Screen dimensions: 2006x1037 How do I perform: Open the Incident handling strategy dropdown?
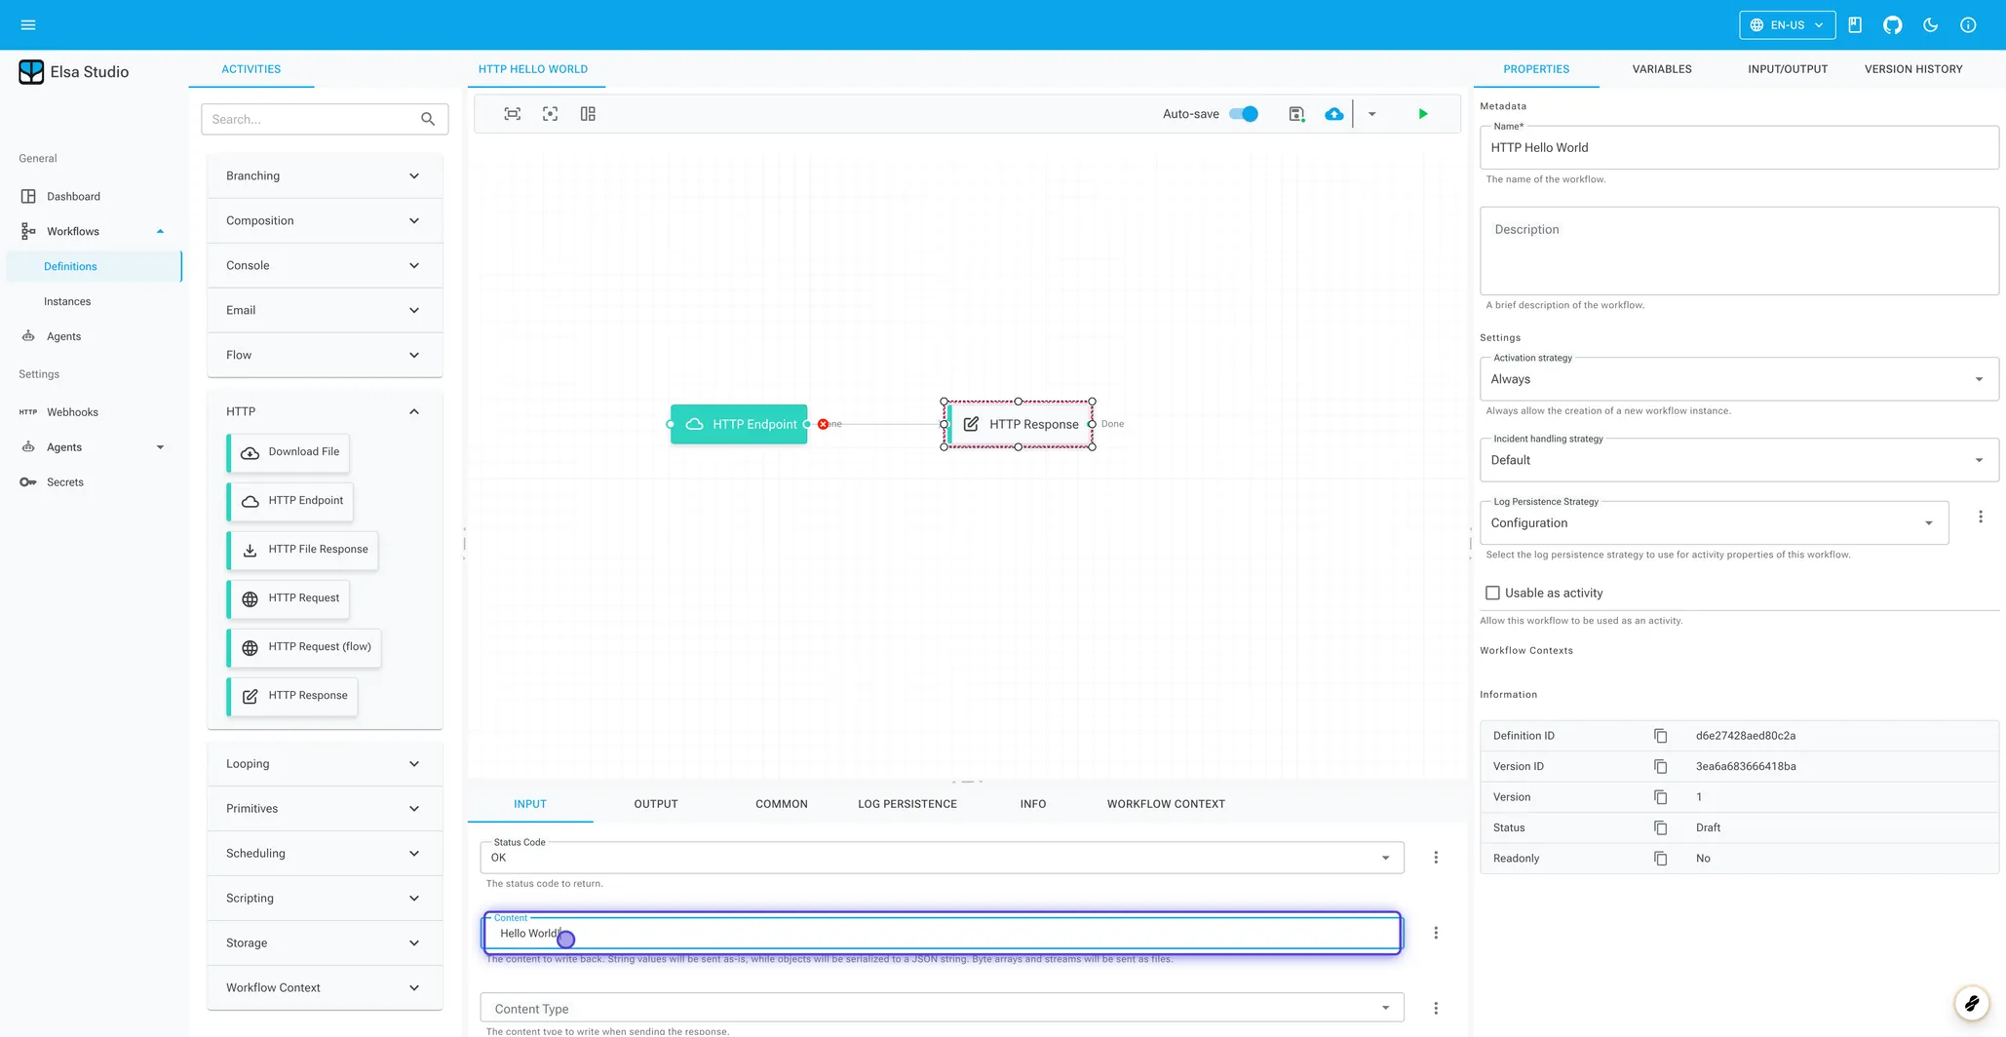[1738, 460]
